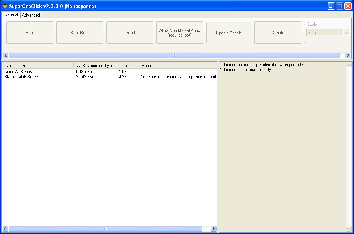354x234 pixels.
Task: Sort by ADB Command Type column
Action: pos(95,66)
